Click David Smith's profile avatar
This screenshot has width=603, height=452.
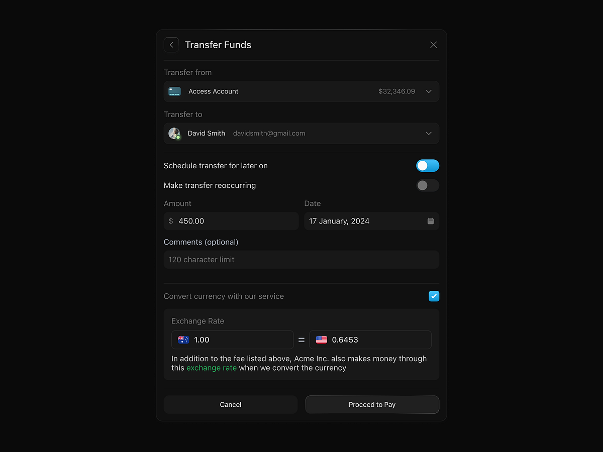click(x=174, y=133)
